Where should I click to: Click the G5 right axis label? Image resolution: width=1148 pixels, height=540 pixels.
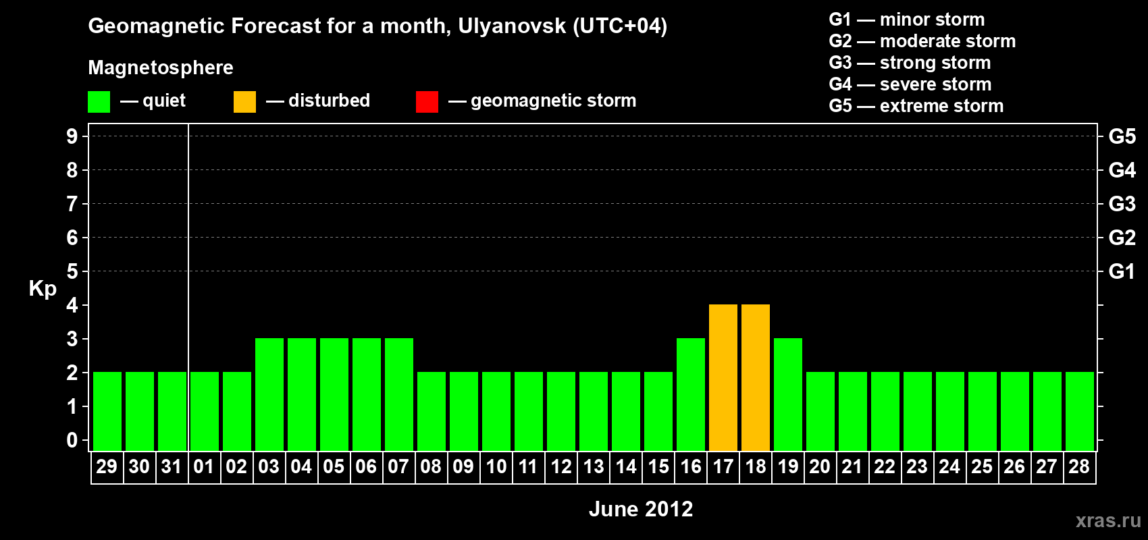[x=1122, y=136]
